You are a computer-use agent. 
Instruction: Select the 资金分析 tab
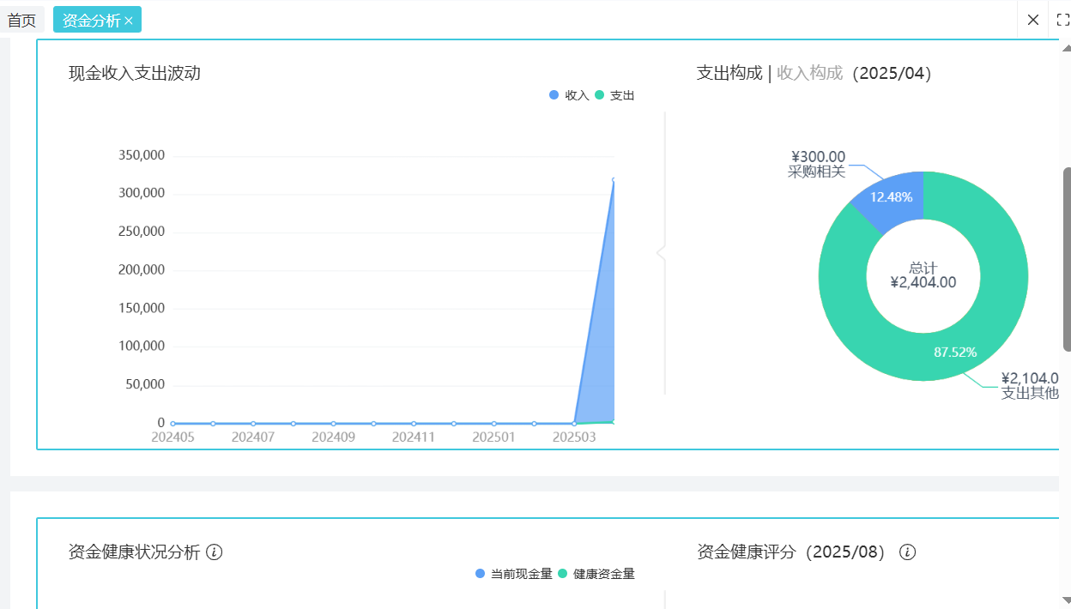point(90,19)
